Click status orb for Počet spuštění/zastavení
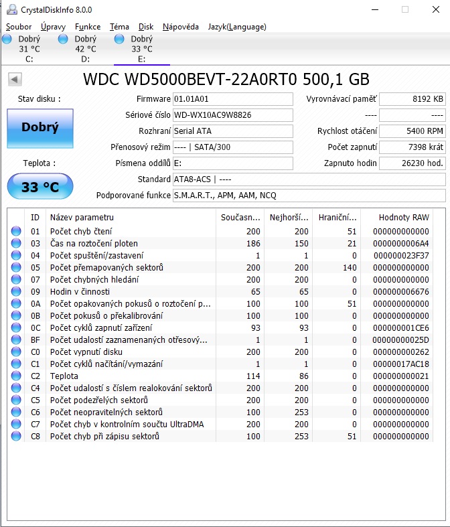The image size is (450, 527). coord(16,255)
